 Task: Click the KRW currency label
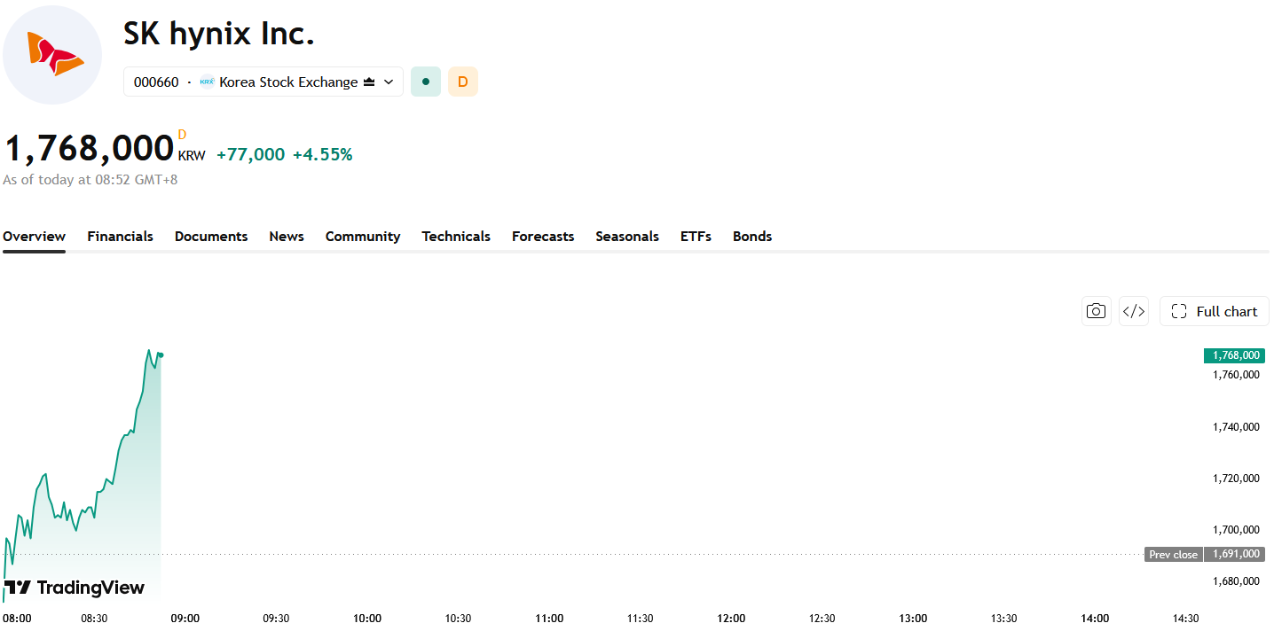(x=192, y=156)
